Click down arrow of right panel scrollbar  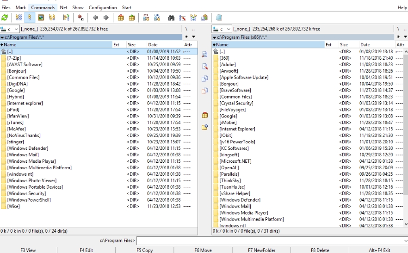406,224
